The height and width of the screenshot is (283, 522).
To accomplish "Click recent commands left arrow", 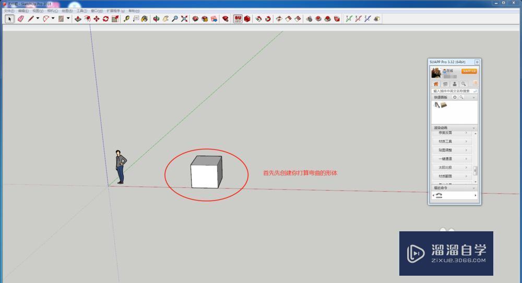I will 433,195.
